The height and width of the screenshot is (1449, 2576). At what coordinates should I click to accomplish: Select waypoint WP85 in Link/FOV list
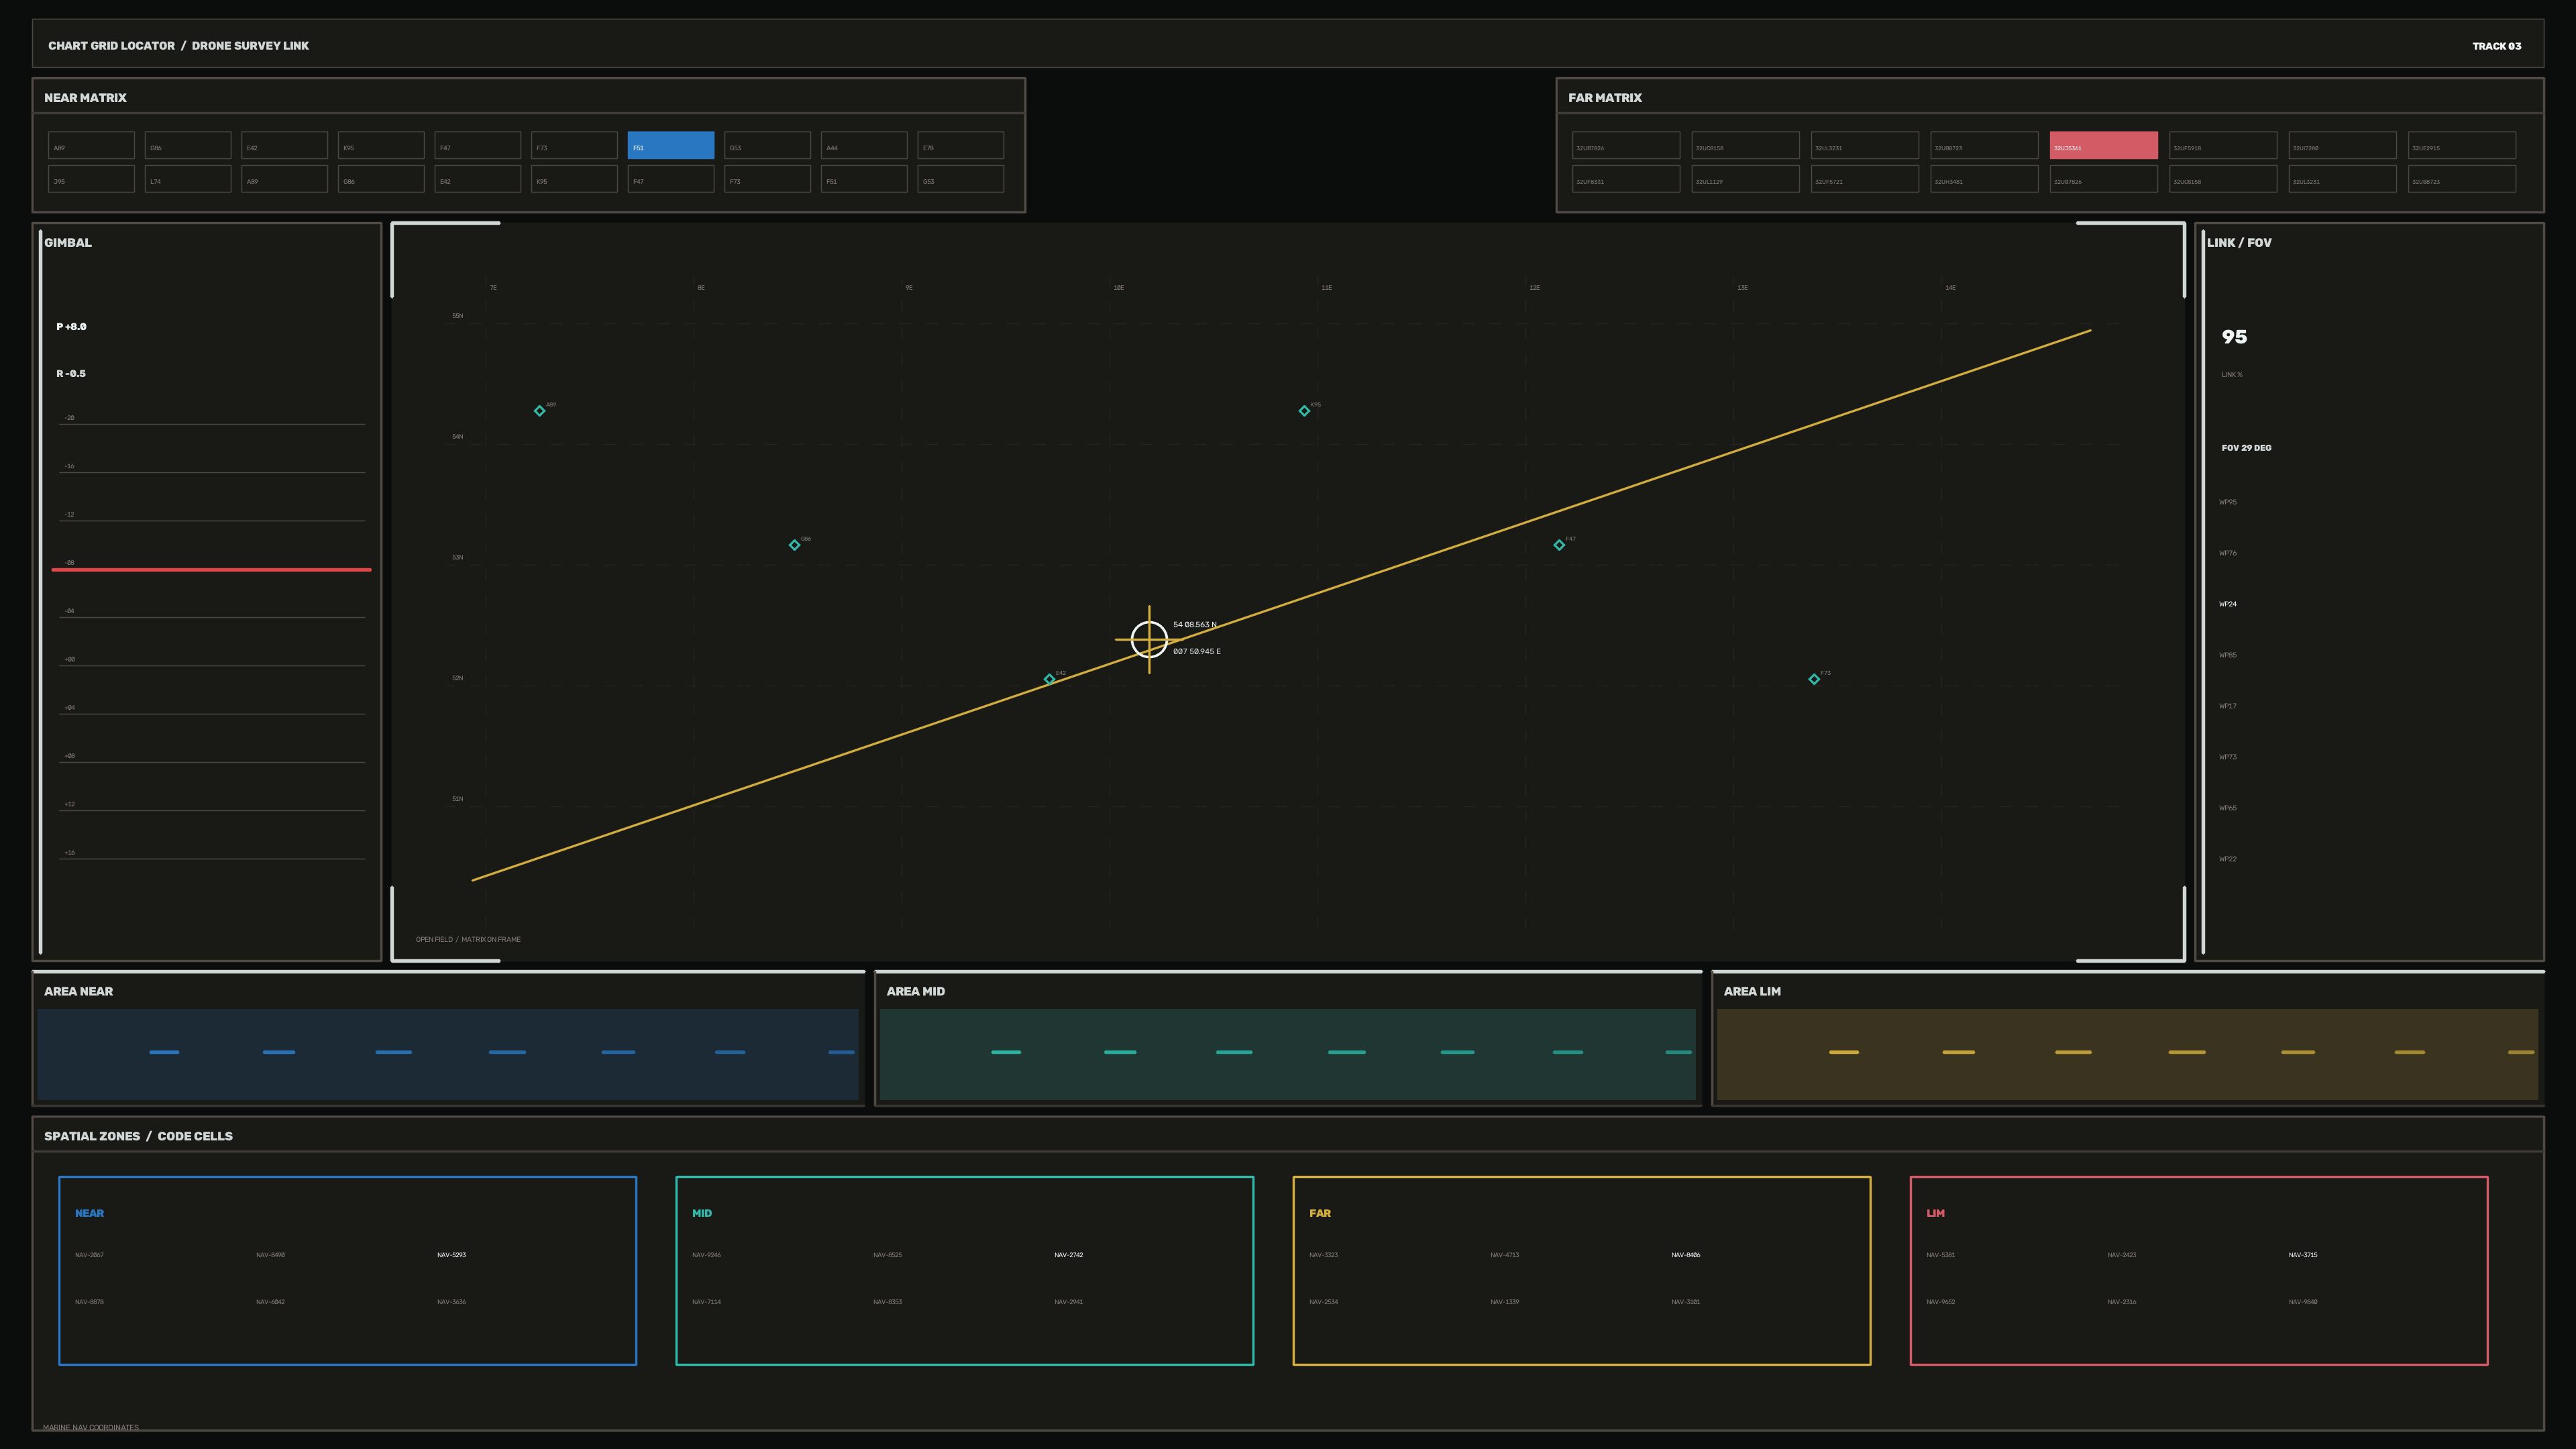[x=2228, y=655]
